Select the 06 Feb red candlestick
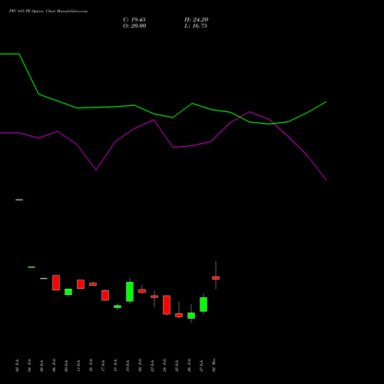Viewport: 384px width, 384px height. [x=56, y=283]
